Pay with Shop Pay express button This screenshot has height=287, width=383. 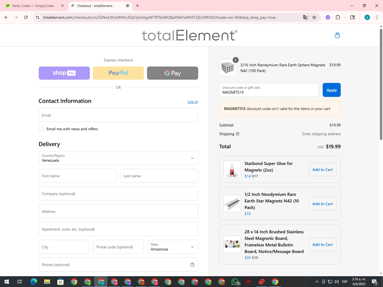coord(64,73)
